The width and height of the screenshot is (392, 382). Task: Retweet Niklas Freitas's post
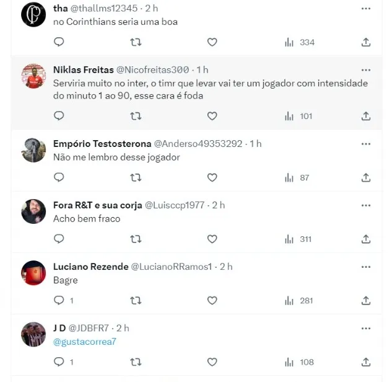tap(136, 116)
